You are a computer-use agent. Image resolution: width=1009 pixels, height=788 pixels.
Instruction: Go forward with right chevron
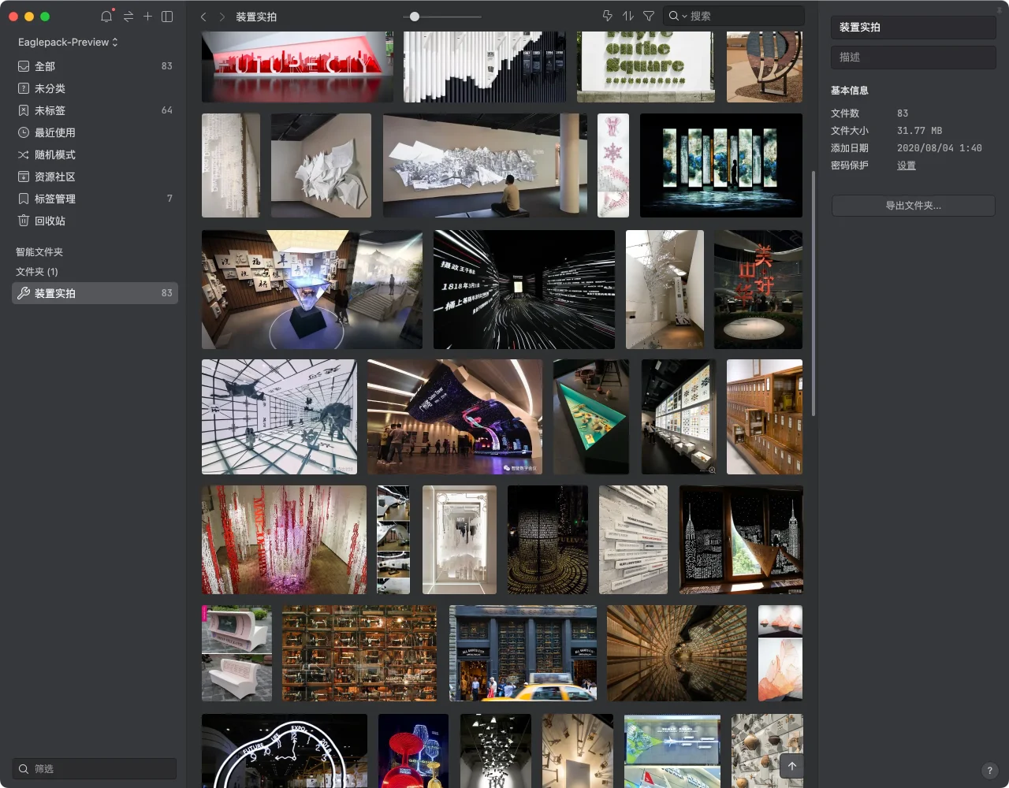tap(222, 17)
